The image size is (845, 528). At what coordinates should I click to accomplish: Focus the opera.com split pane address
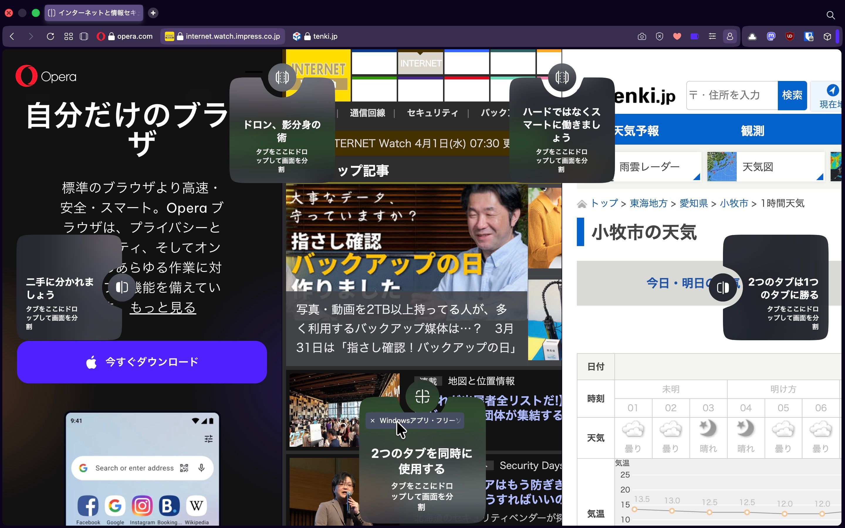[125, 36]
